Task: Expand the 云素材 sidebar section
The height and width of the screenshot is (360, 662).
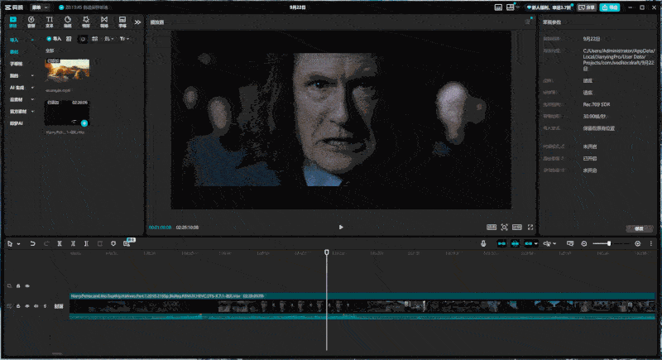Action: (32, 99)
